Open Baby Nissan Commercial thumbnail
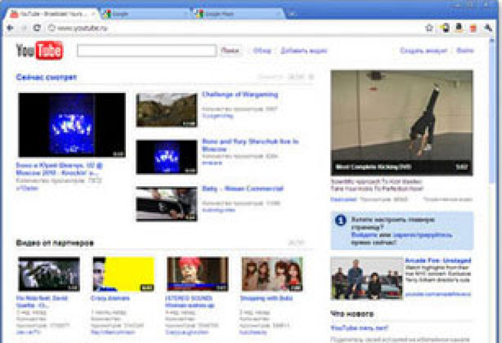Image resolution: width=502 pixels, height=343 pixels. point(167,204)
